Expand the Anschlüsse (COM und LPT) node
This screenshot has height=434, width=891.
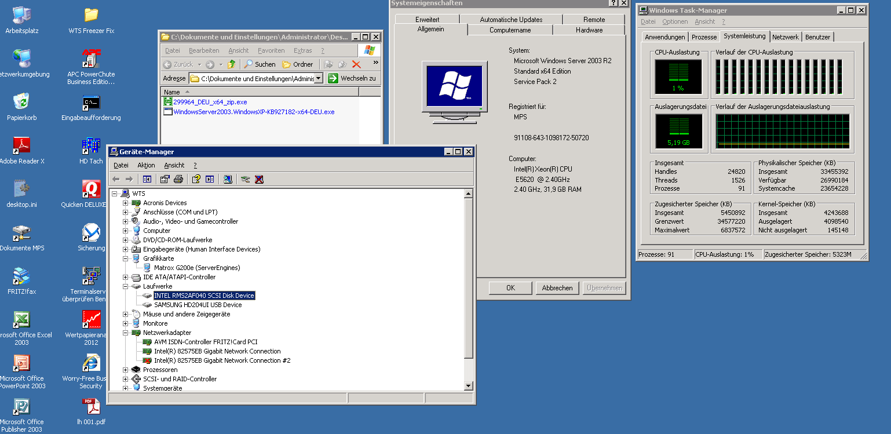(x=125, y=212)
